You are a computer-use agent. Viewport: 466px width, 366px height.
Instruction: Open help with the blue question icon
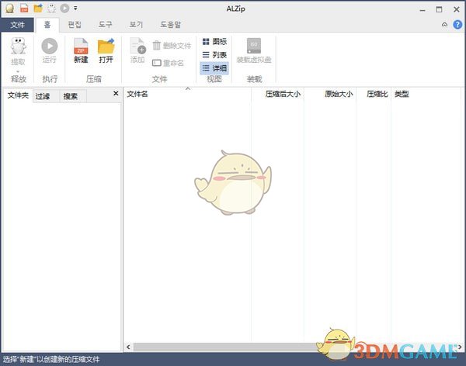(457, 25)
